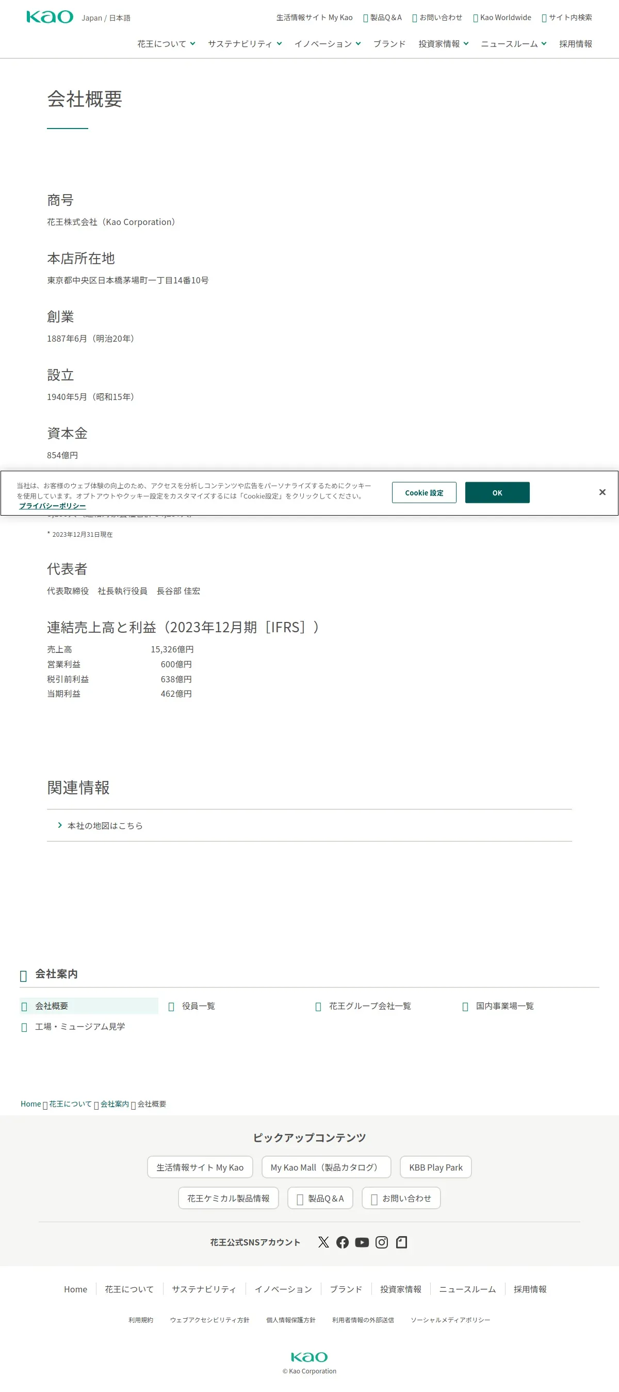The height and width of the screenshot is (1392, 619).
Task: Click the 製品Q&A pickup button
Action: [x=320, y=1197]
